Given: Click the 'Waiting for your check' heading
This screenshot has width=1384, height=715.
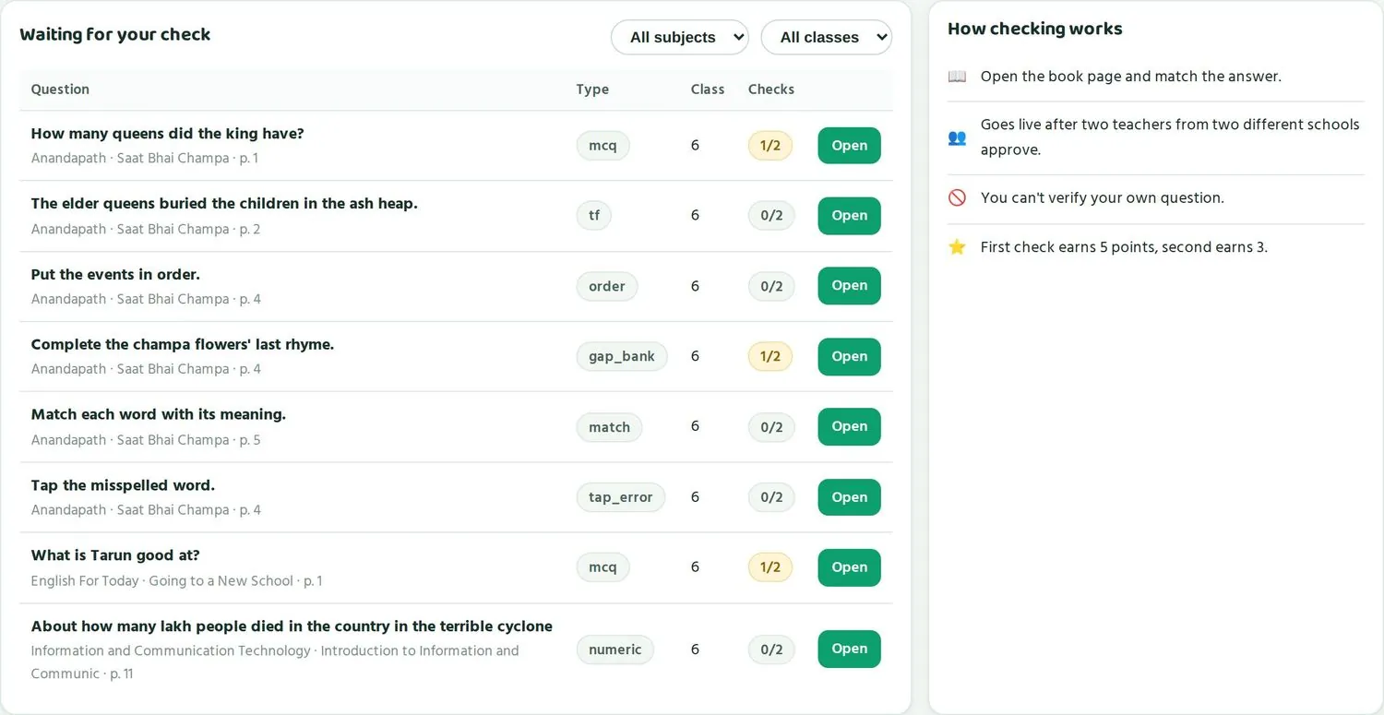Looking at the screenshot, I should click(115, 35).
